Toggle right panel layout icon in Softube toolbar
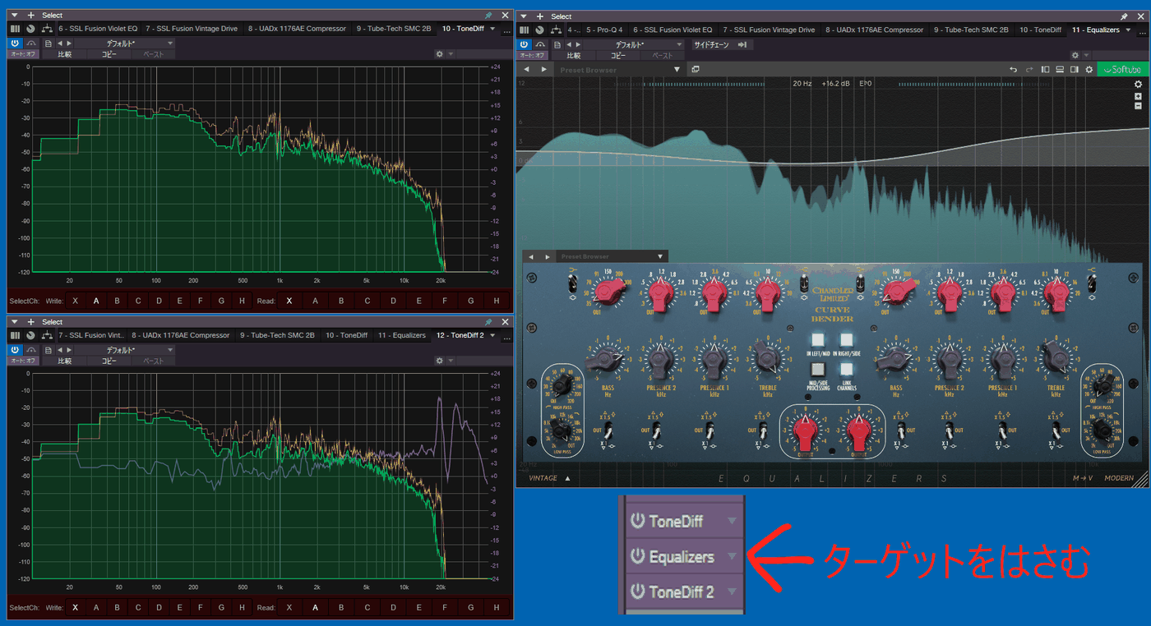 pyautogui.click(x=1075, y=70)
